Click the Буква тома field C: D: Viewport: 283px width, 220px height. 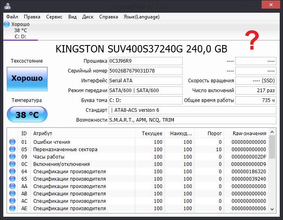pos(146,100)
